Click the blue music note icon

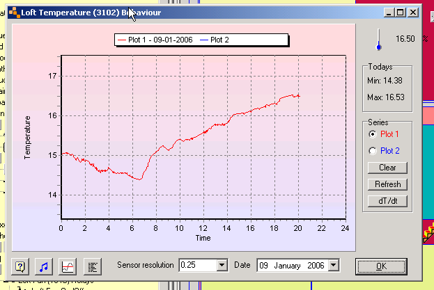pos(44,266)
